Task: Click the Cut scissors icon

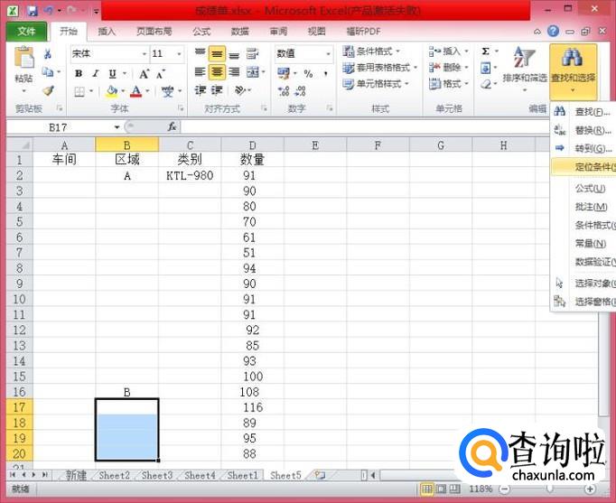Action: [x=48, y=53]
